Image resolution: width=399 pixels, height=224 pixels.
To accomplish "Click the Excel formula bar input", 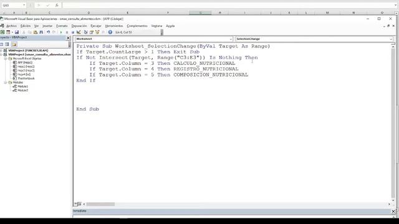I will pos(229,5).
